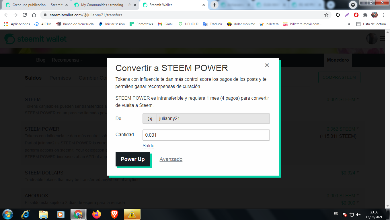Go forward in browser history
The height and width of the screenshot is (220, 390).
tap(15, 15)
